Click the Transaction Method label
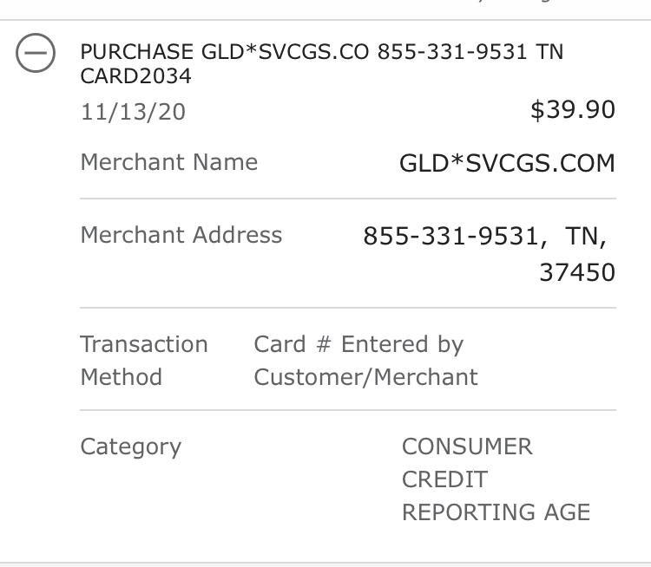651x567 pixels. 143,361
